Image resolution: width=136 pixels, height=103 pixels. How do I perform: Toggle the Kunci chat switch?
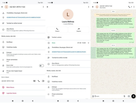(41, 66)
